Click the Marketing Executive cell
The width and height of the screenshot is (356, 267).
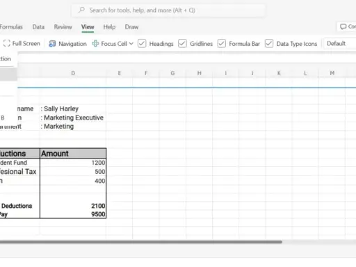[x=73, y=118]
